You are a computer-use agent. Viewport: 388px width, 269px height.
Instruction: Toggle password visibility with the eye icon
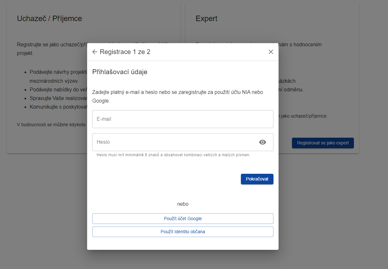coord(263,142)
